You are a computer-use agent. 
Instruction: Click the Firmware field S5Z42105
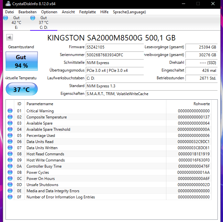coord(115,47)
